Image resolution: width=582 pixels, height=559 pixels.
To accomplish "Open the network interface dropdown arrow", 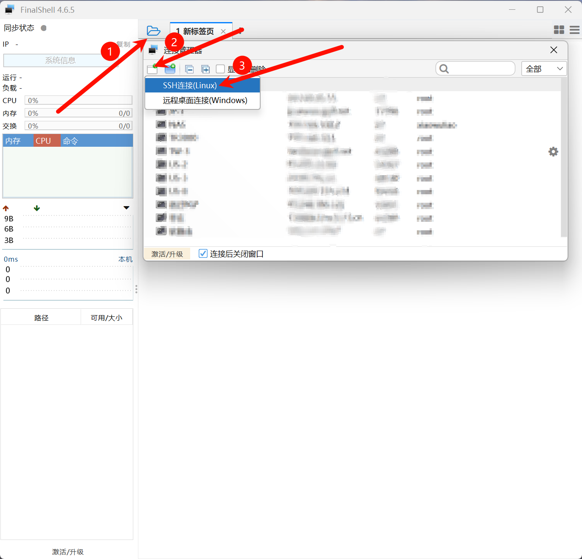I will [x=127, y=208].
